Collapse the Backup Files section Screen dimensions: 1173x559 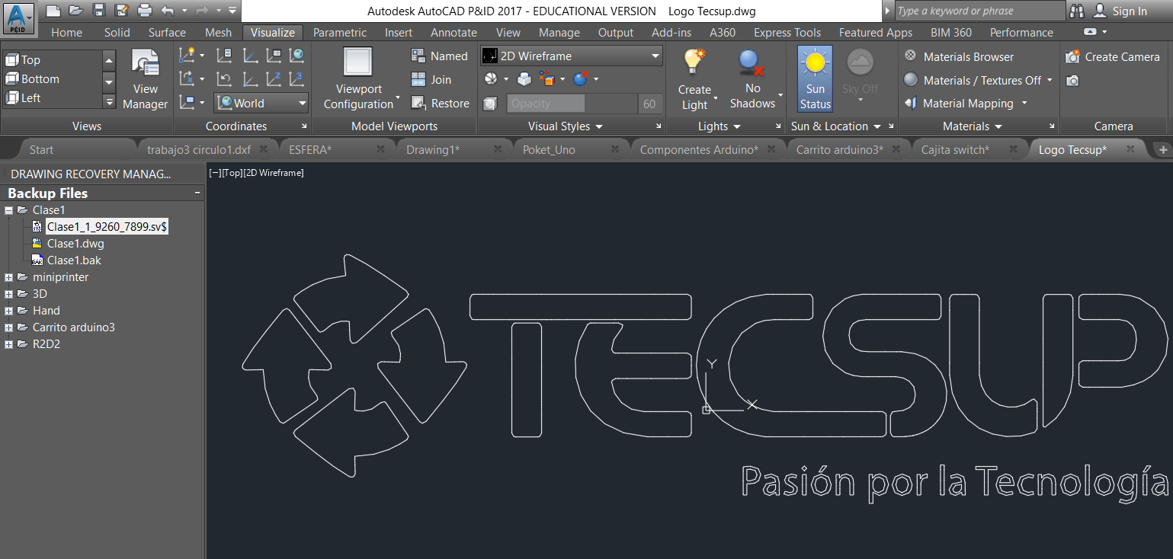[197, 193]
